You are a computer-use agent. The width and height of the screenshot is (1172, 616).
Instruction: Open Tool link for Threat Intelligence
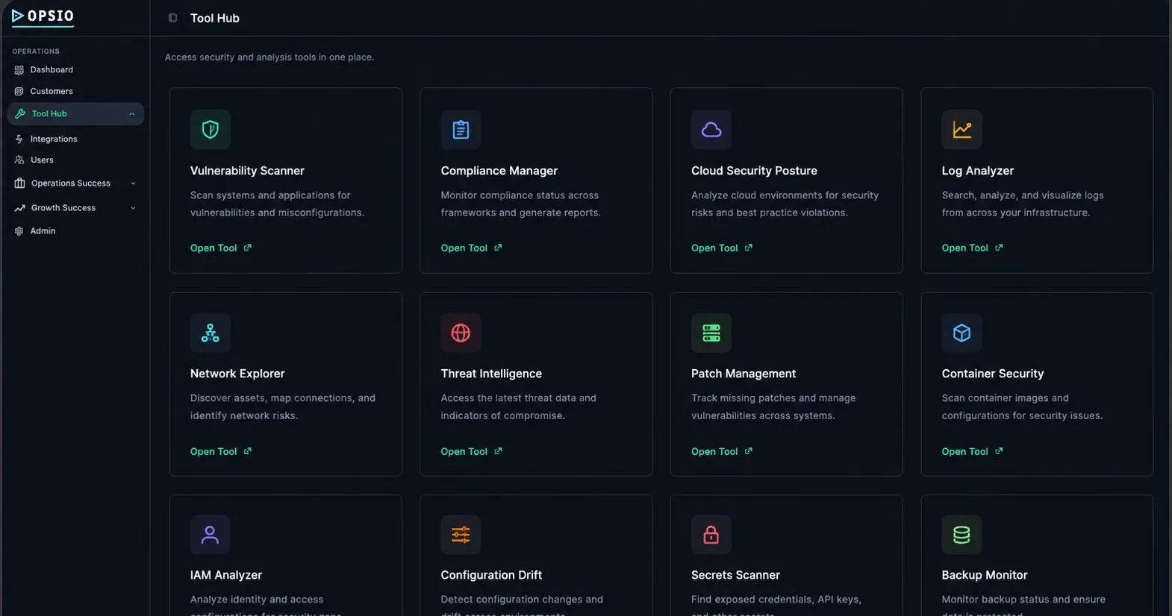471,451
